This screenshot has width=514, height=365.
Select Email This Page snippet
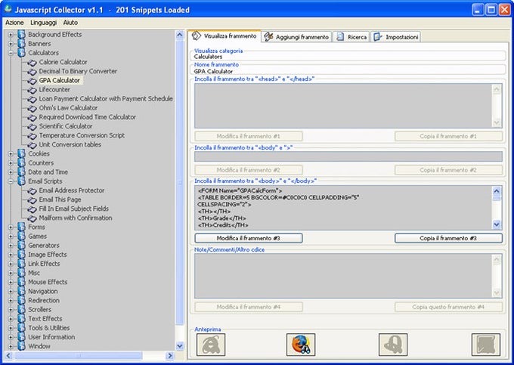click(x=60, y=200)
